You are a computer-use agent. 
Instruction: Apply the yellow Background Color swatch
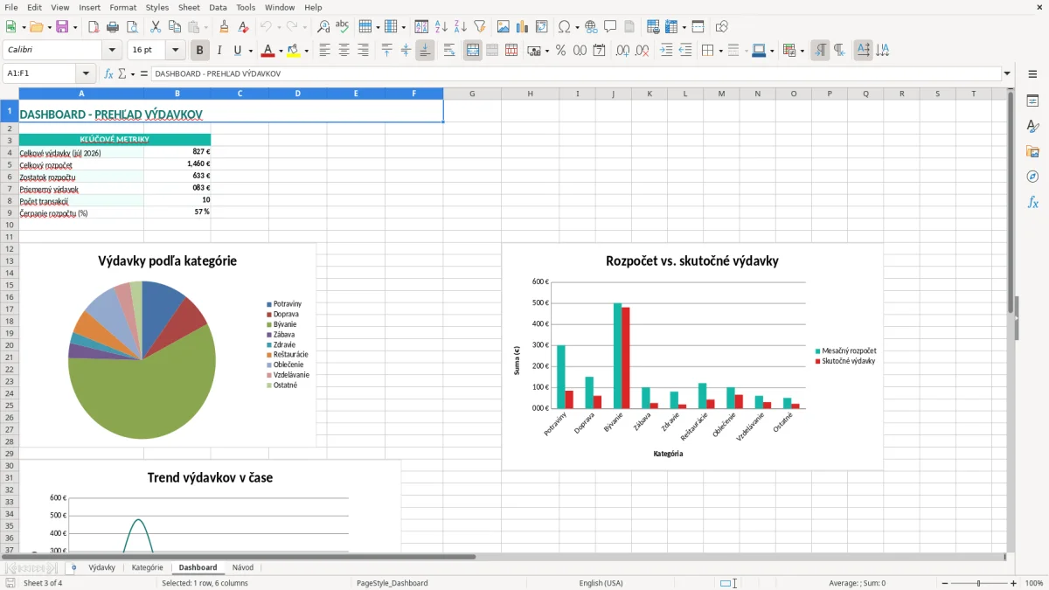[294, 51]
